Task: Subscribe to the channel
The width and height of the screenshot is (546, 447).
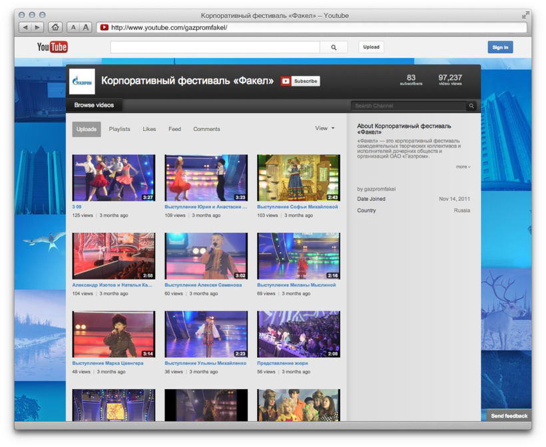Action: (300, 81)
